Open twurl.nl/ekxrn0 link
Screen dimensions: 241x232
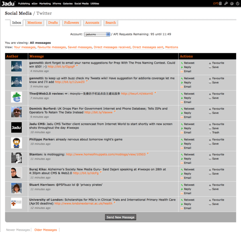137,94
